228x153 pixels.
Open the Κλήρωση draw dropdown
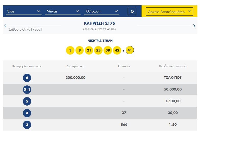tap(101, 11)
